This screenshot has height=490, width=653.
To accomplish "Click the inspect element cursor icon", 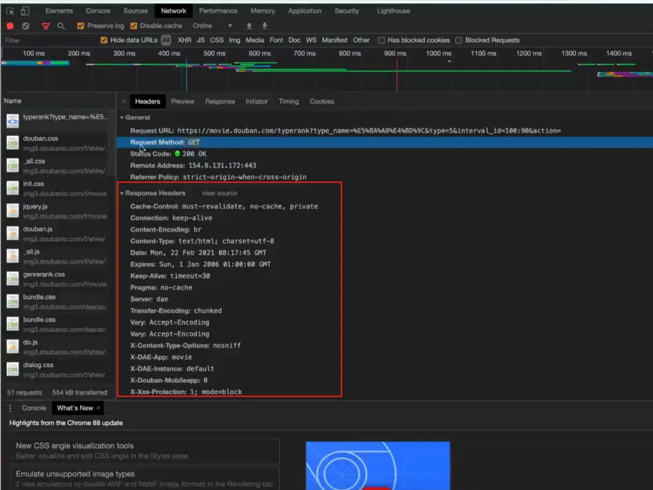I will [10, 11].
